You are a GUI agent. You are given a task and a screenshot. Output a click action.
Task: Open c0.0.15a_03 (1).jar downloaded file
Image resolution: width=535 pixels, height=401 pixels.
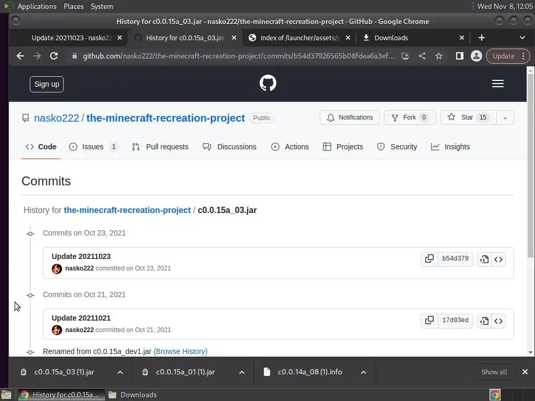point(64,372)
